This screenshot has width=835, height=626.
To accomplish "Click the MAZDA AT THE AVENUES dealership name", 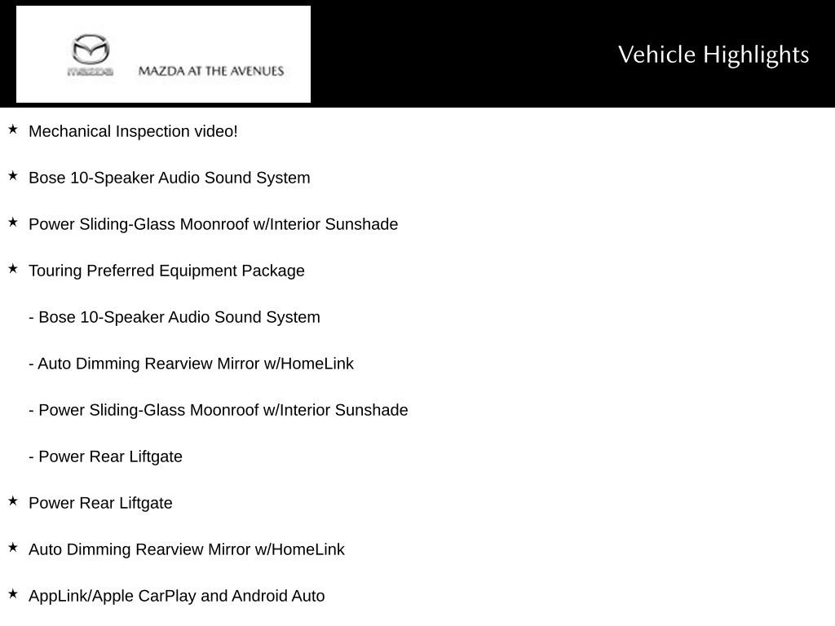I will (211, 71).
